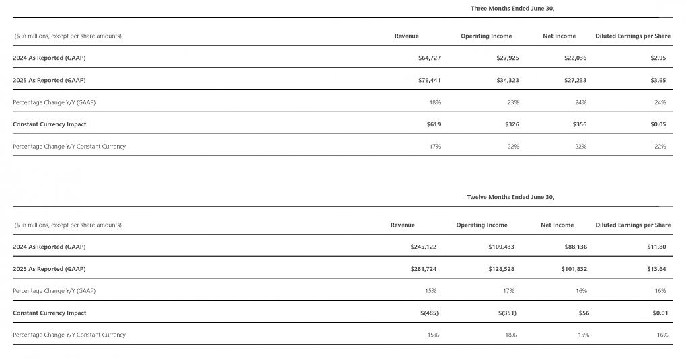The width and height of the screenshot is (686, 359).
Task: Select the Revenue column header in quarterly table
Action: point(406,36)
